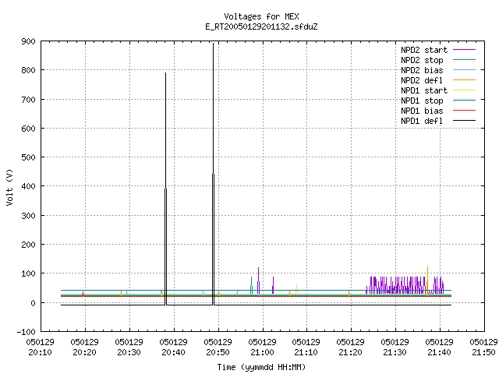Click the chart title 'Voltages for MEX'
The image size is (499, 374).
pyautogui.click(x=261, y=16)
